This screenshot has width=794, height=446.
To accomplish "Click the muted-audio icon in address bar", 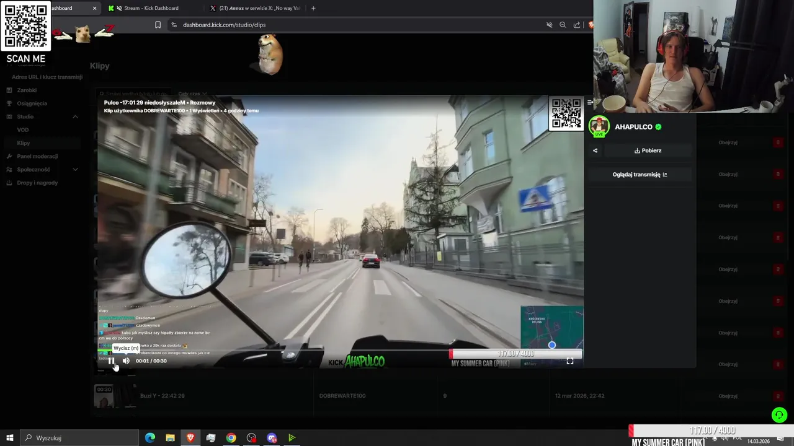I will point(549,25).
